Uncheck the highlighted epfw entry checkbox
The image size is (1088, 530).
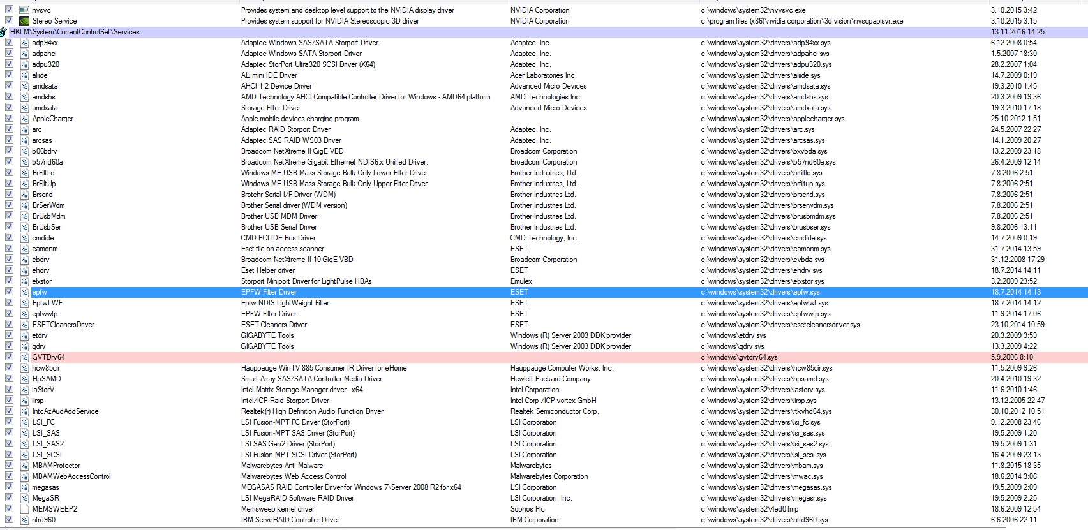click(9, 292)
